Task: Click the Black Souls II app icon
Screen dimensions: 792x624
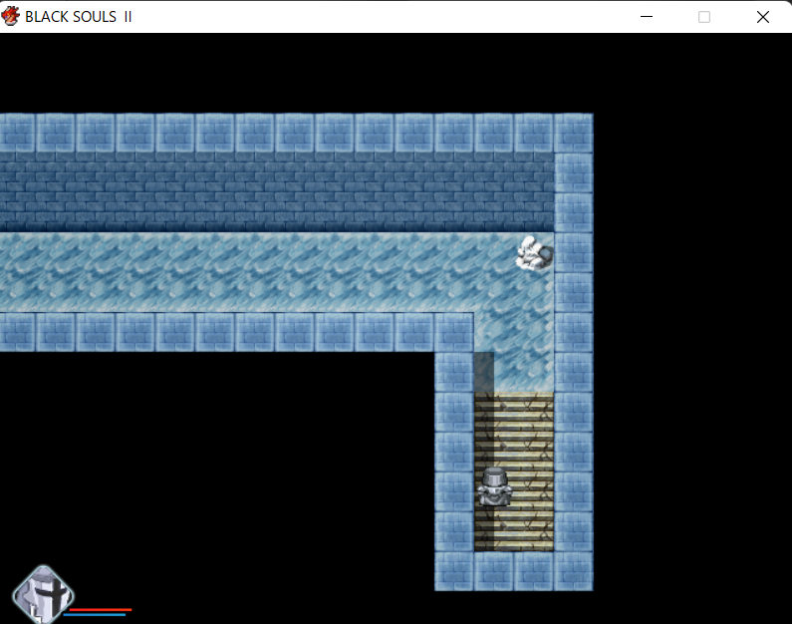Action: tap(11, 16)
